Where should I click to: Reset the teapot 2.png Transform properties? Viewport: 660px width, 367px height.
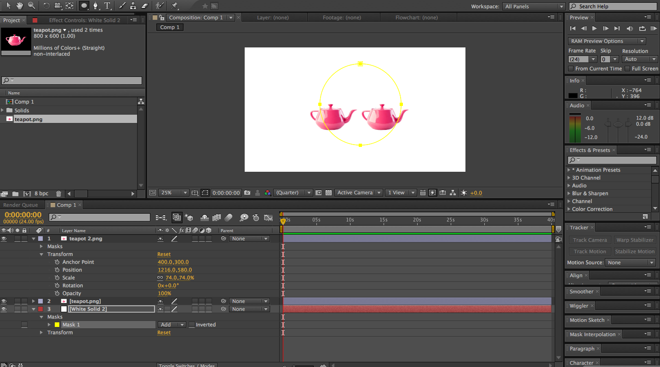pos(164,254)
